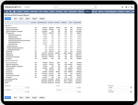Open the Transactions menu
Screen dimensions: 138x105
pyautogui.click(x=34, y=12)
